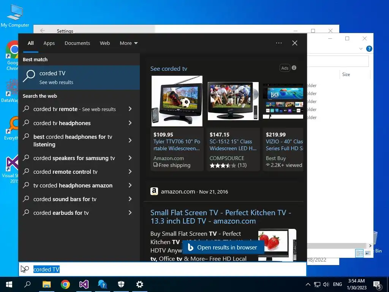389x292 pixels.
Task: Open the VIZIO 40" TV product thumbnail
Action: coord(283,101)
